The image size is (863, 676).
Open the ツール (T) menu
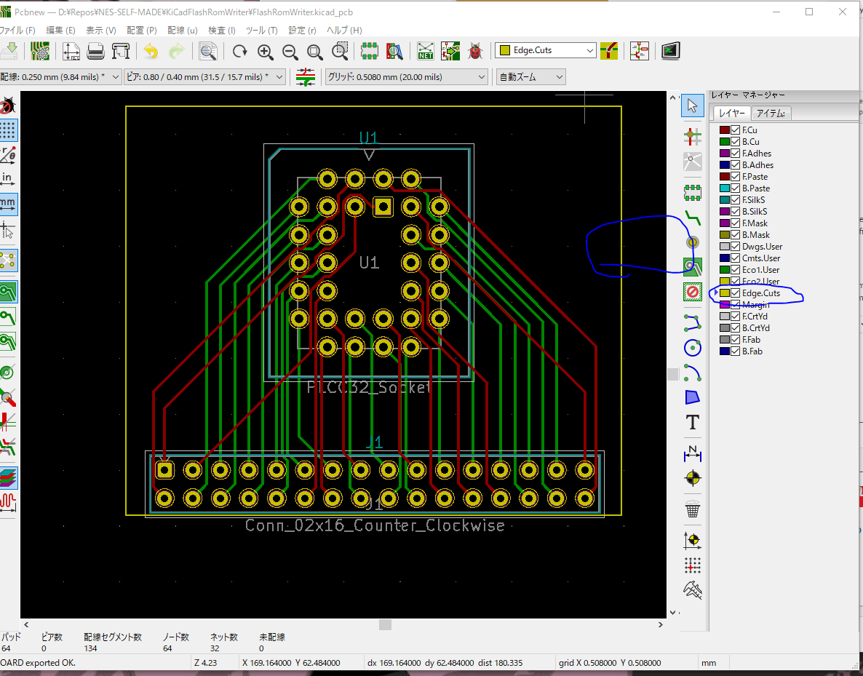261,31
